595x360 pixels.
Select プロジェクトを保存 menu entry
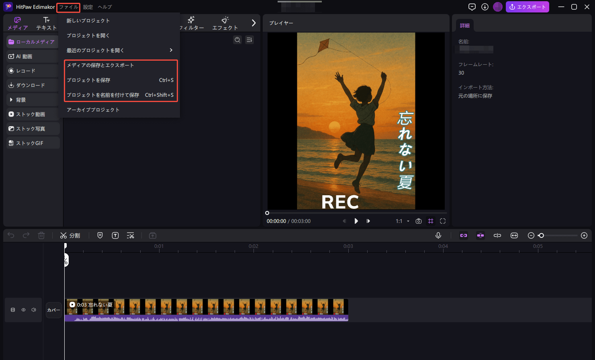tap(120, 80)
